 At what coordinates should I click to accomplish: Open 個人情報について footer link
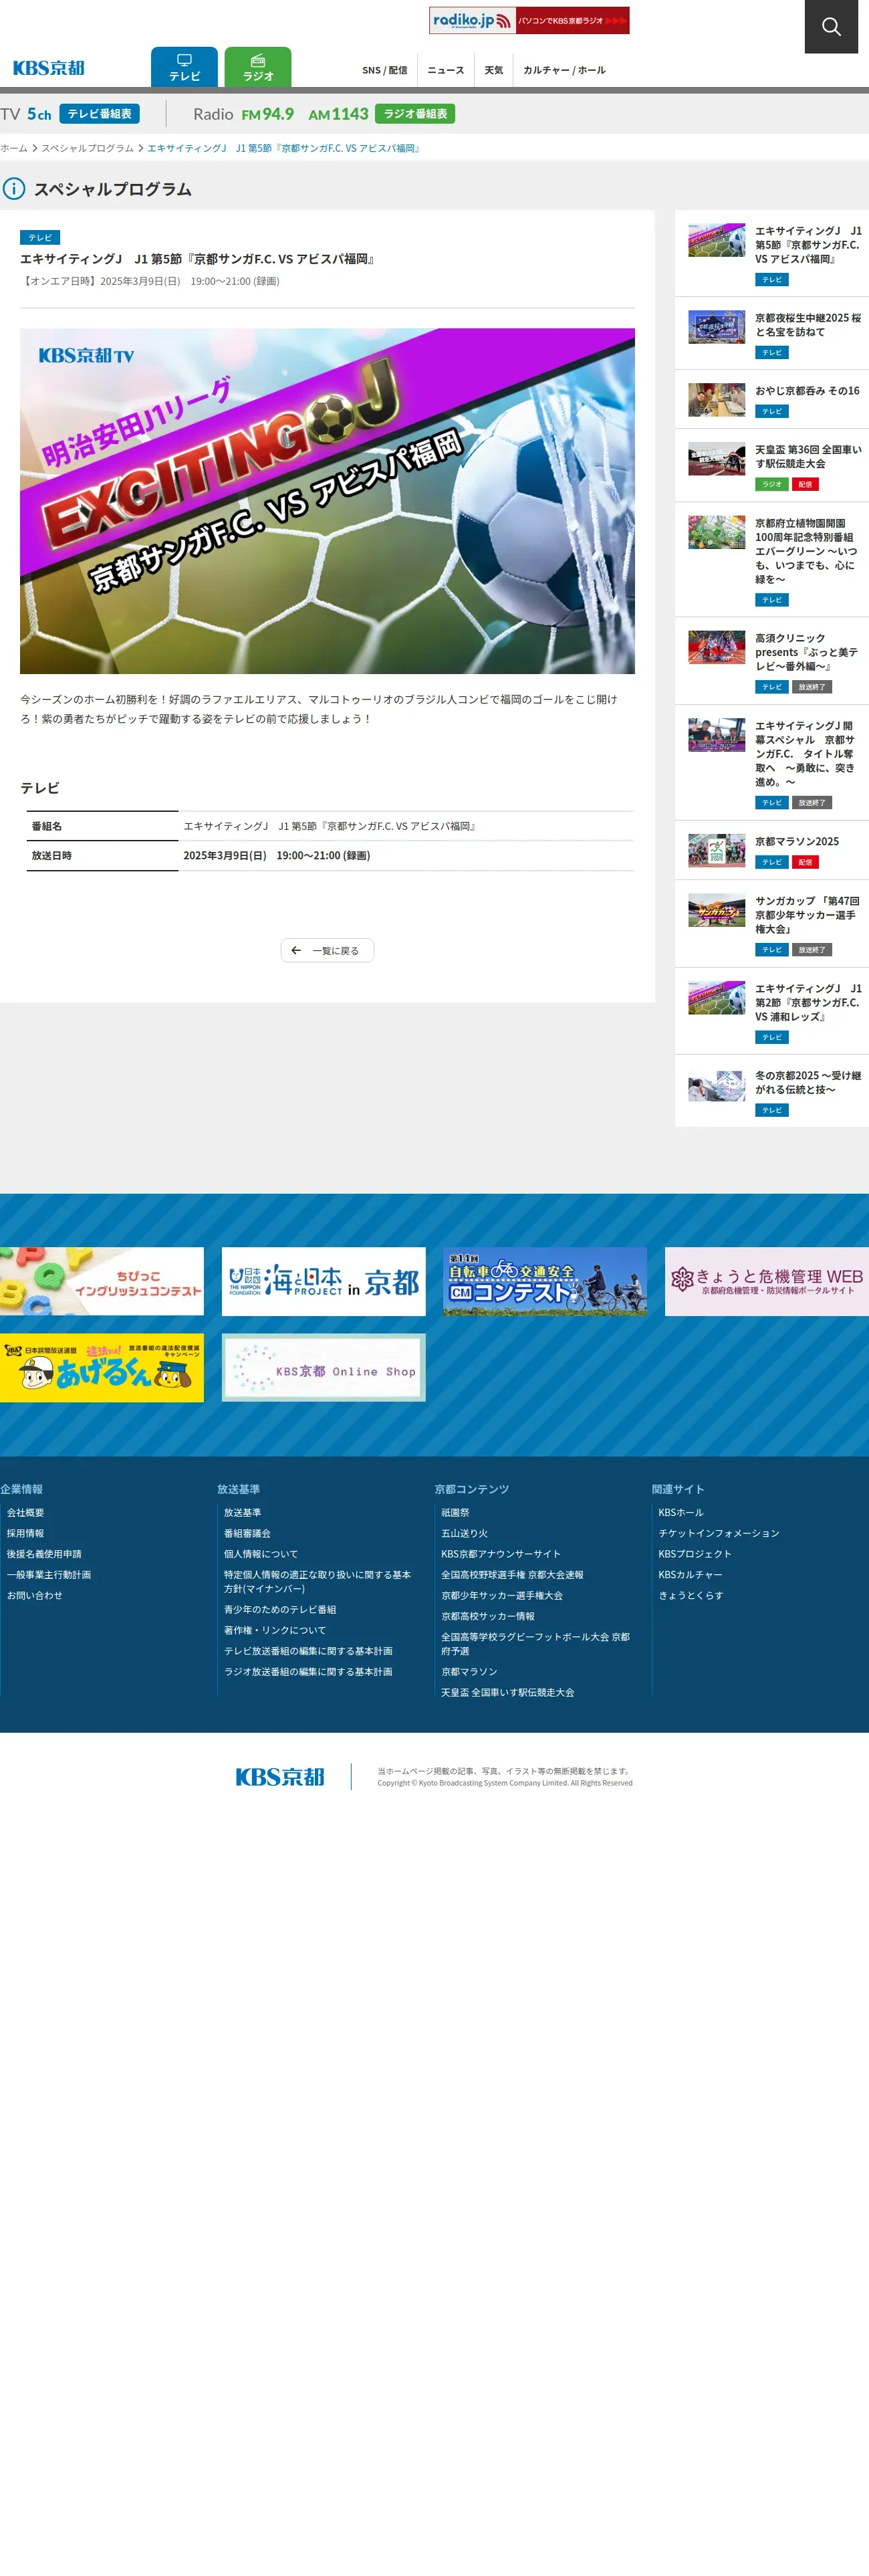tap(261, 1554)
